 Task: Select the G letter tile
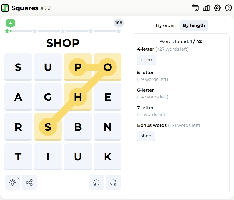click(x=48, y=97)
